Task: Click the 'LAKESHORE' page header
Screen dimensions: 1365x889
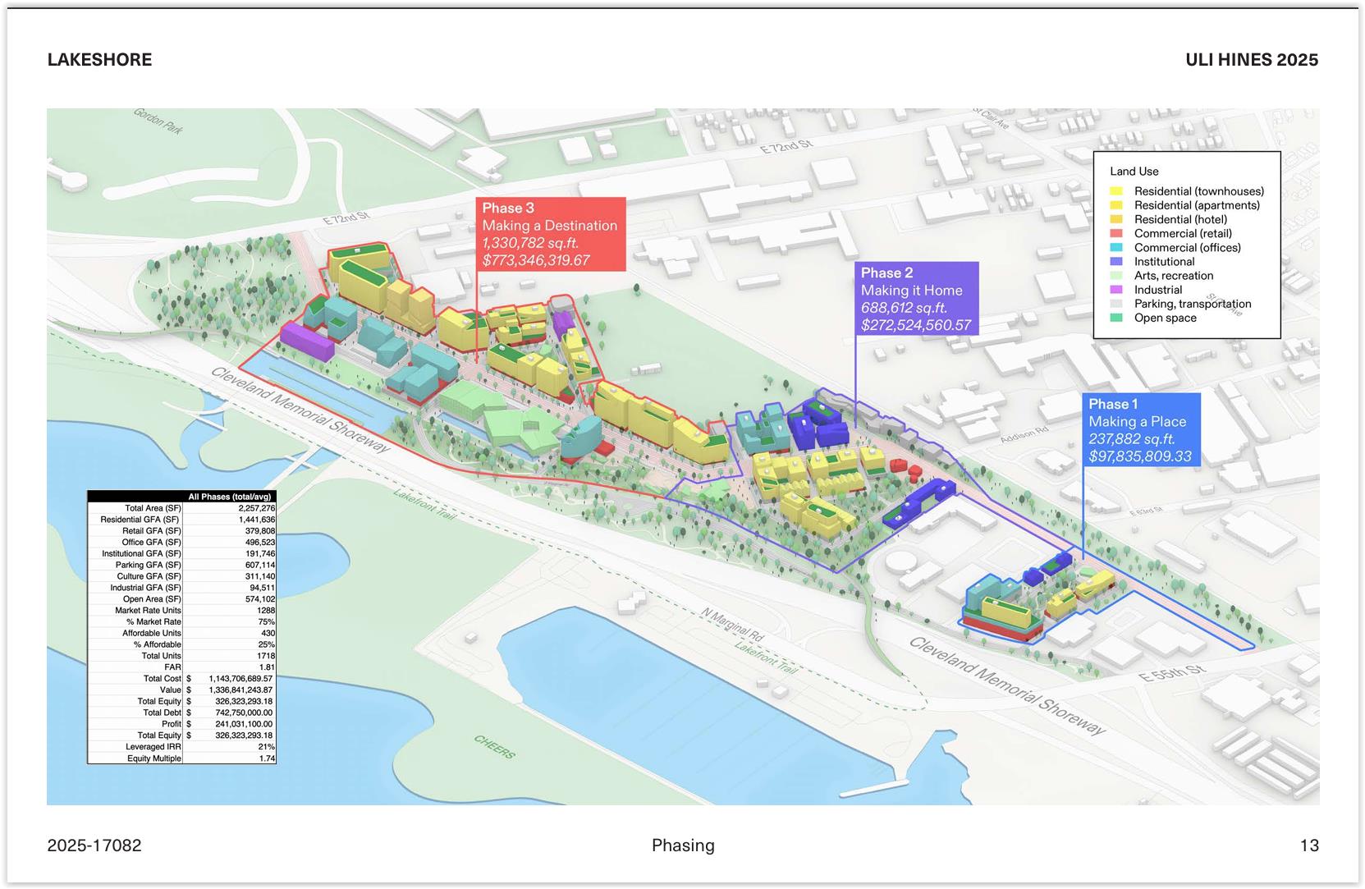Action: [x=99, y=60]
